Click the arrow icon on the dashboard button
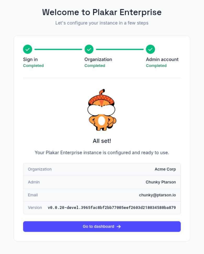 click(119, 227)
